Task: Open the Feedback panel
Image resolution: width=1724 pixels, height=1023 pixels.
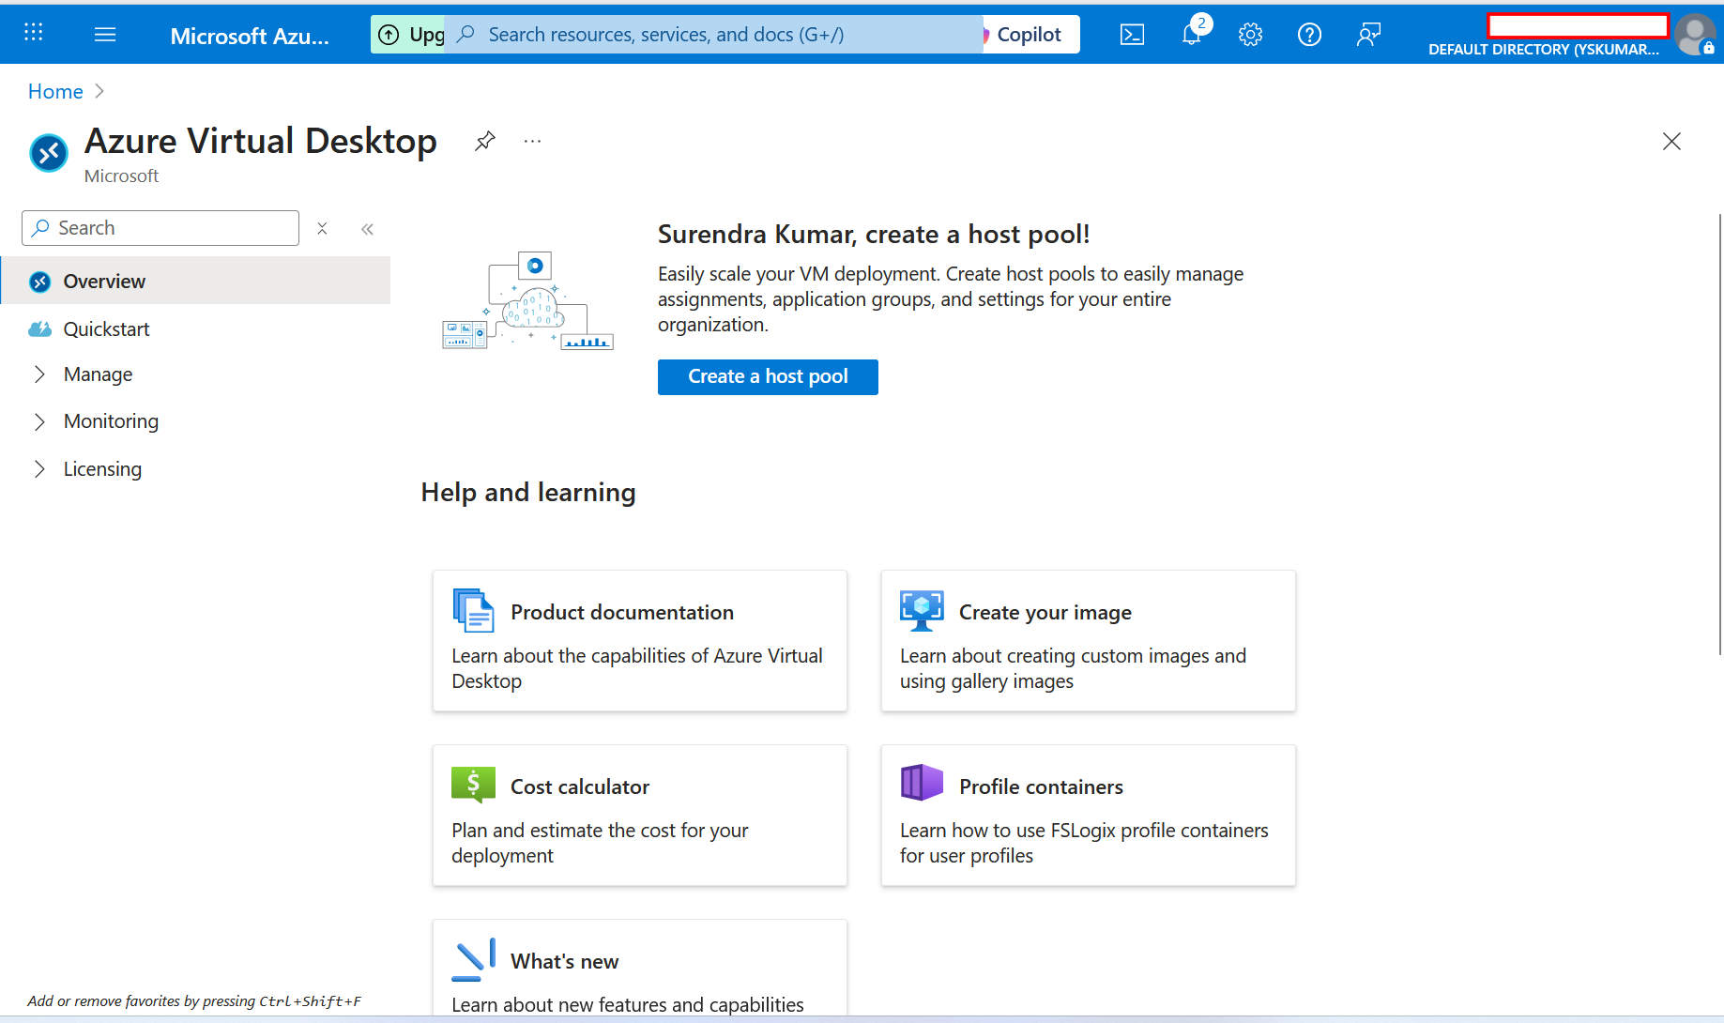Action: point(1368,34)
